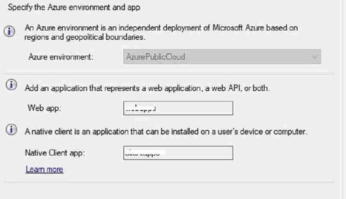Click the Web app input field
The image size is (346, 199).
(x=178, y=108)
